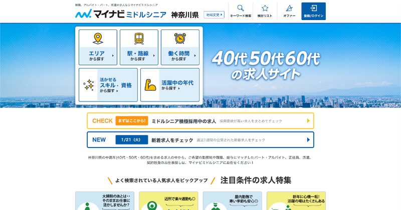Open keyword search magnifier icon
Image resolution: width=401 pixels, height=210 pixels.
241,8
